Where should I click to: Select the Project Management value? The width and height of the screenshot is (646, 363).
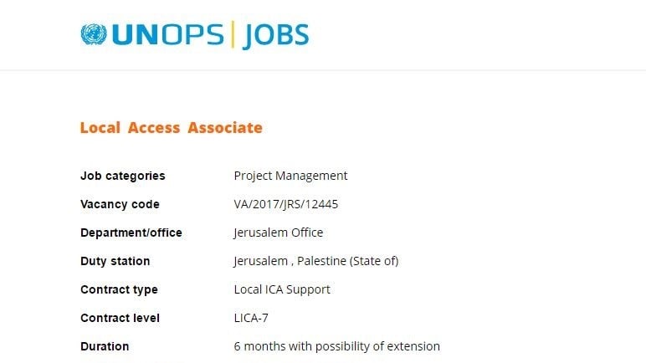291,176
